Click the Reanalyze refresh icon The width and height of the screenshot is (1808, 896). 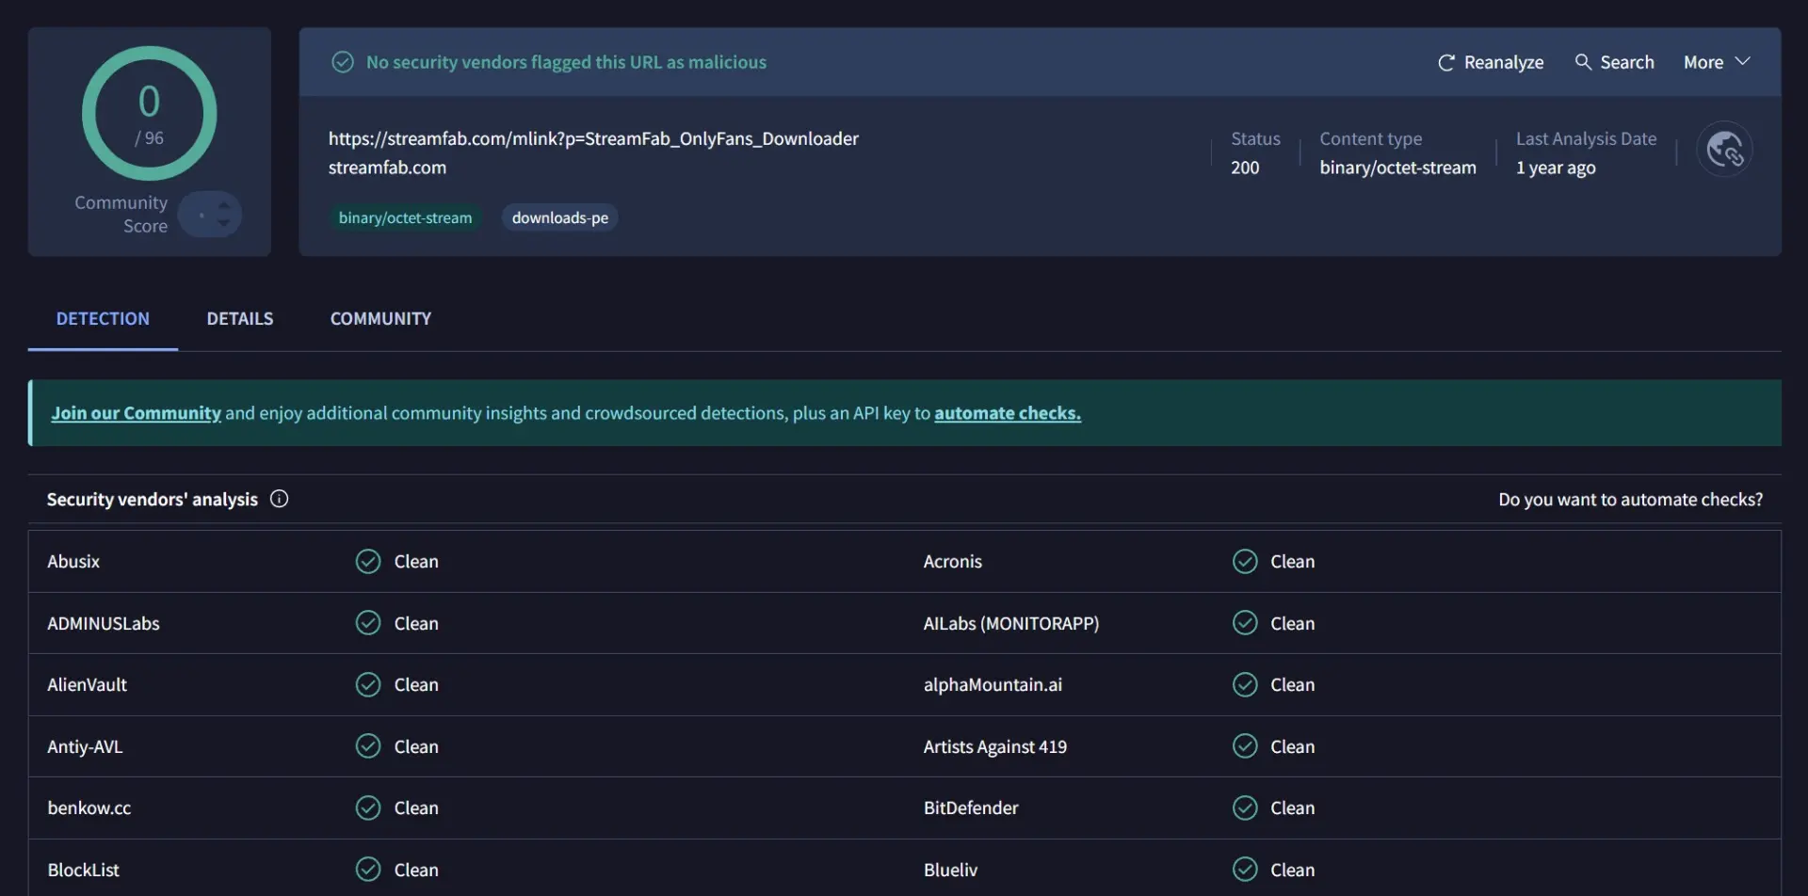point(1446,62)
